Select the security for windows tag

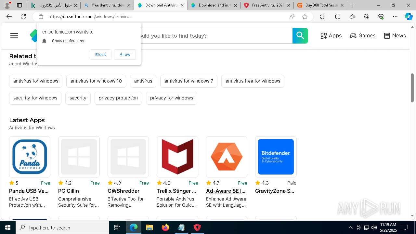click(x=35, y=98)
